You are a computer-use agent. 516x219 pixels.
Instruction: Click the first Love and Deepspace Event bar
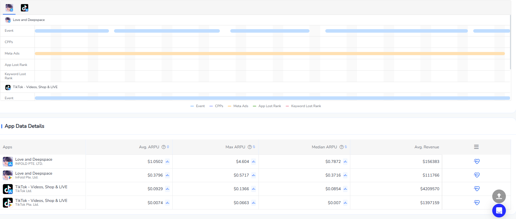(72, 31)
